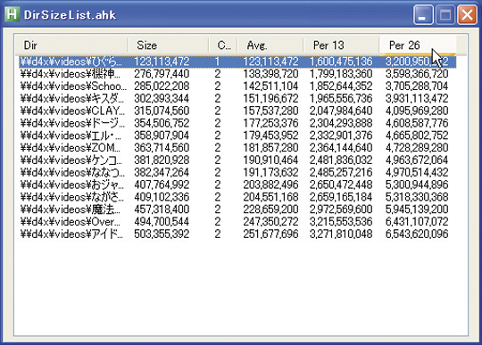
Task: Click average value 157,537,280
Action: tap(270, 111)
